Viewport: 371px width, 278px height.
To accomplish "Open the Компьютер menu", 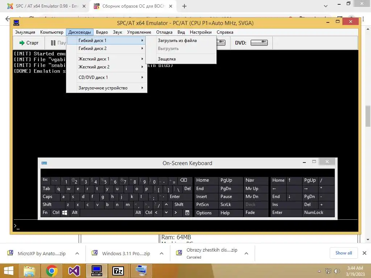I will click(x=51, y=32).
